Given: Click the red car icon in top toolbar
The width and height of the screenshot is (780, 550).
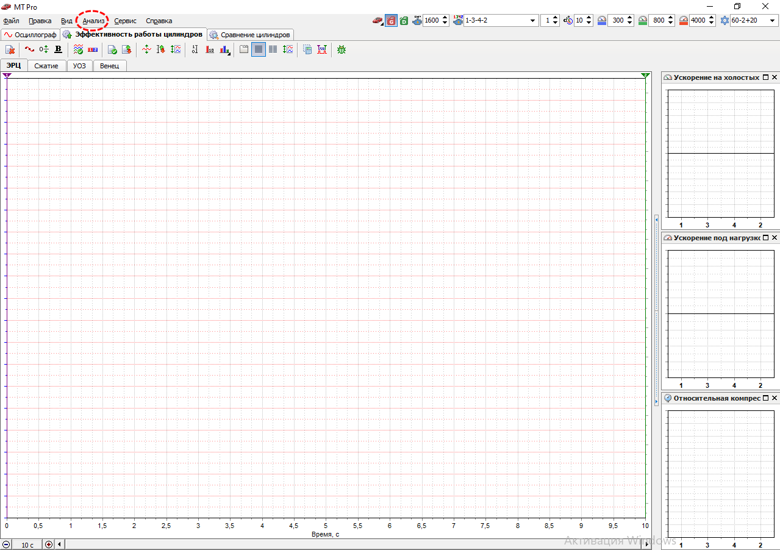Looking at the screenshot, I should pos(378,21).
